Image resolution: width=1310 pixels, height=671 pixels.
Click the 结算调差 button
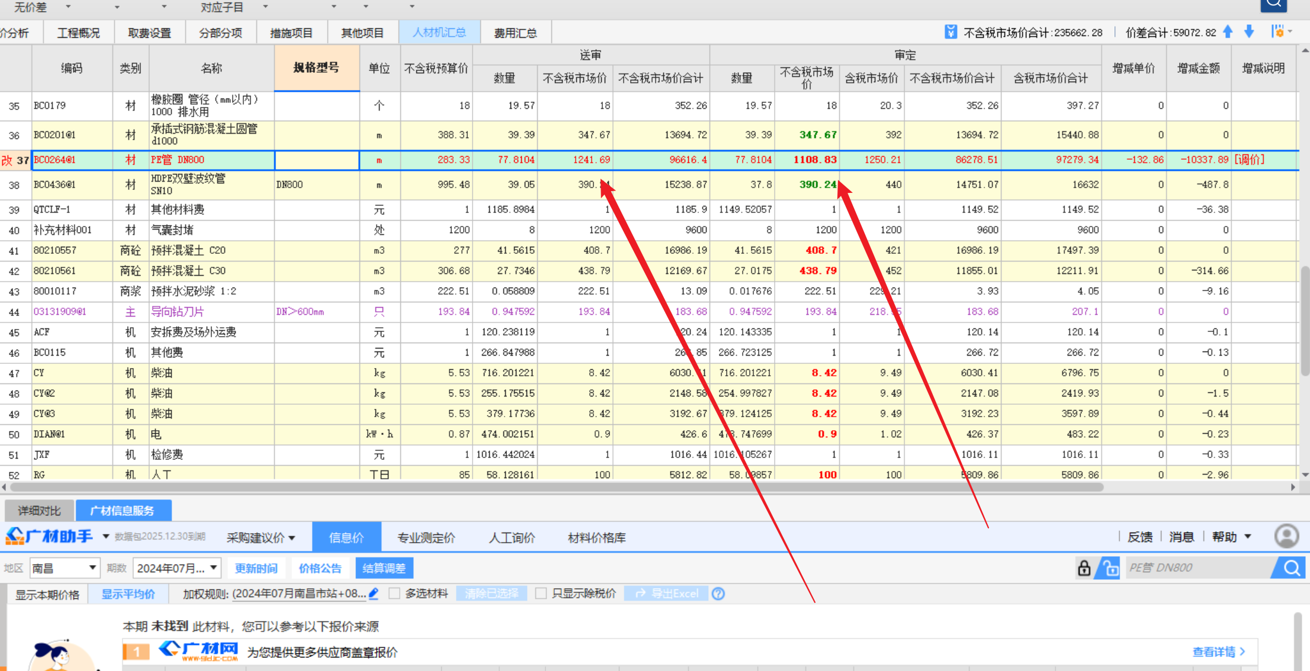click(384, 568)
